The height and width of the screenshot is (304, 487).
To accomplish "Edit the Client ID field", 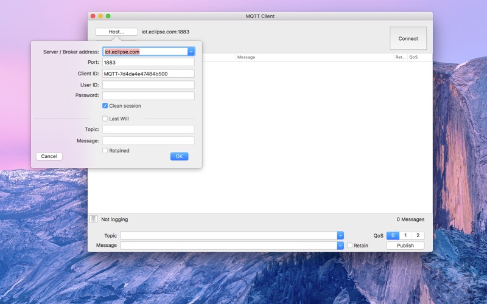I will 149,74.
